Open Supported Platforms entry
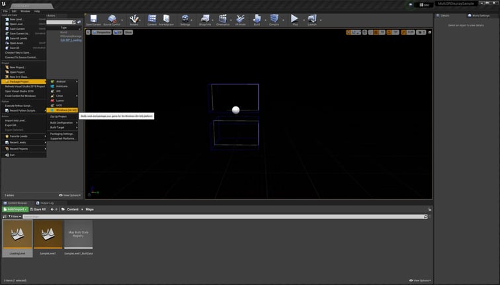Viewport: 500px width, 285px height. pyautogui.click(x=62, y=139)
